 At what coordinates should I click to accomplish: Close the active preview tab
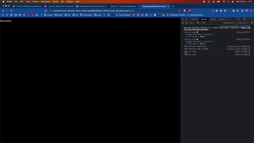[168, 6]
